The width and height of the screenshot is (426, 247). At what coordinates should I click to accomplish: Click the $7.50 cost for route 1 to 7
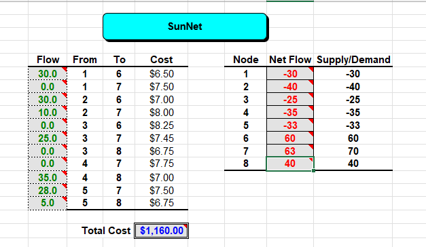162,87
